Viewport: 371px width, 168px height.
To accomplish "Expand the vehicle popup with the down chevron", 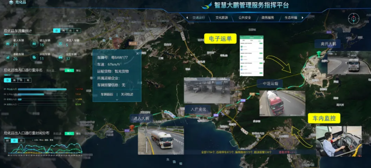I will (117, 99).
